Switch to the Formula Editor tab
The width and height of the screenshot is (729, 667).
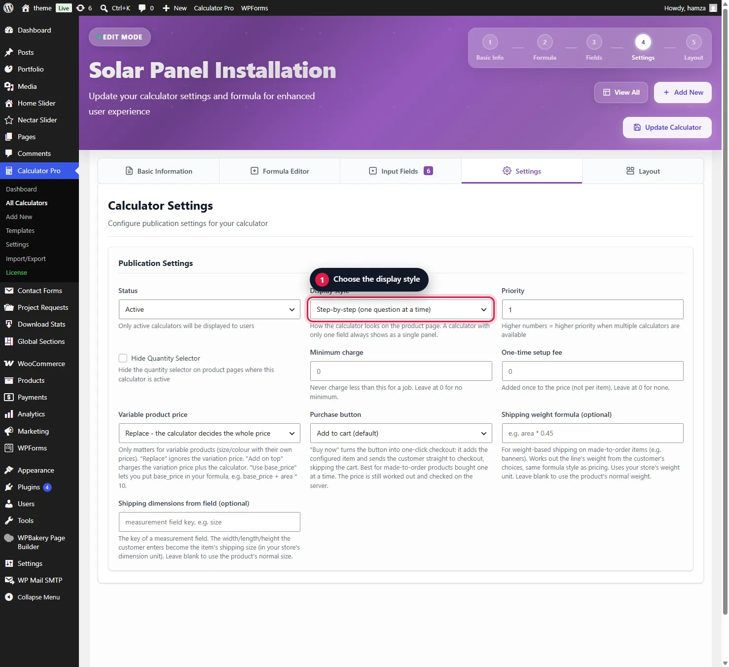pyautogui.click(x=280, y=171)
